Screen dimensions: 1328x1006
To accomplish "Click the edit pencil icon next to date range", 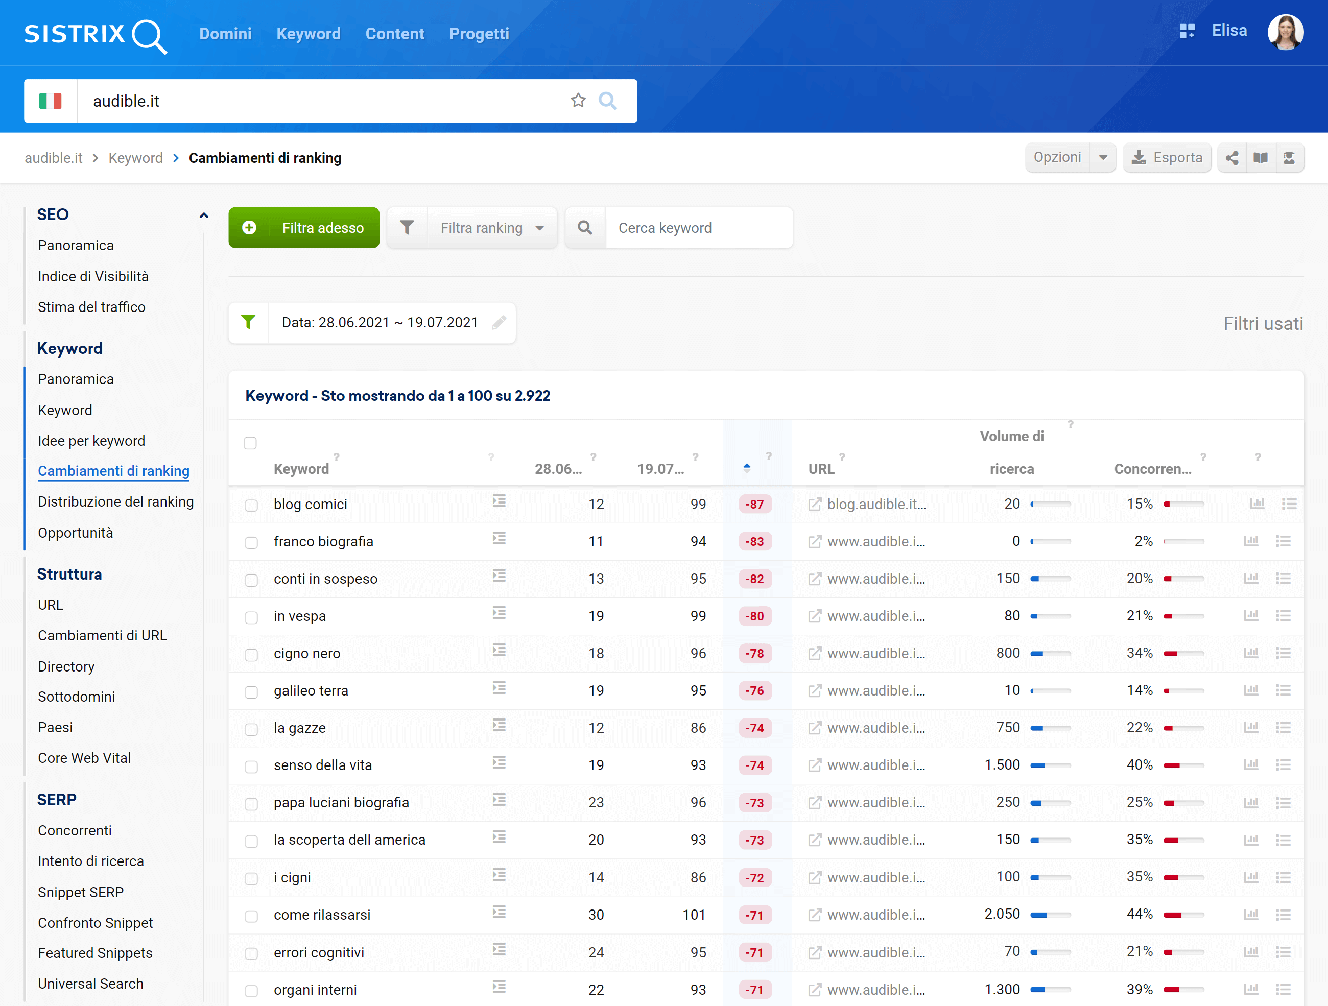I will [x=502, y=322].
